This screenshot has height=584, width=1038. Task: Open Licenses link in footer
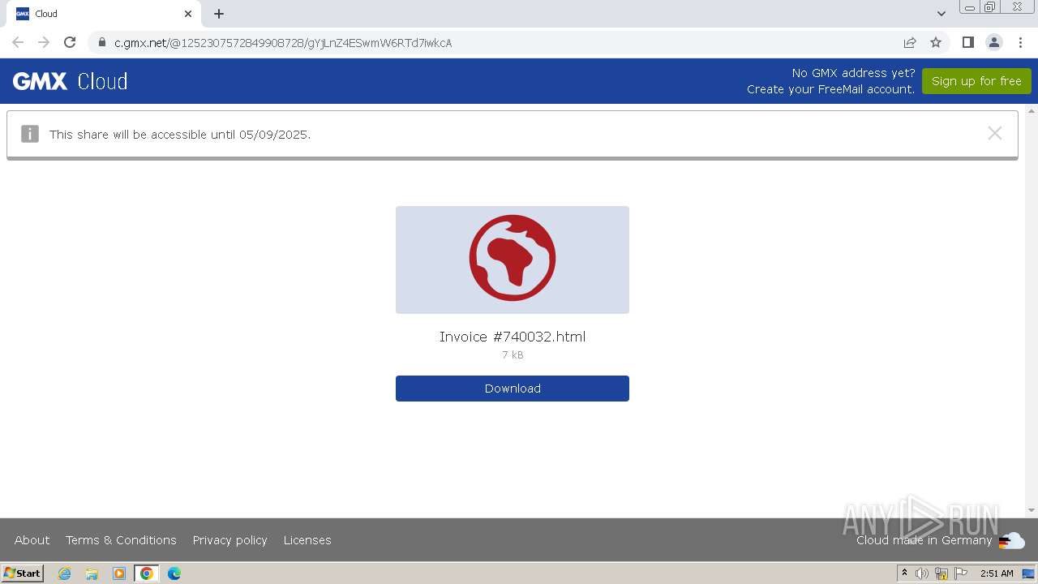(x=307, y=540)
